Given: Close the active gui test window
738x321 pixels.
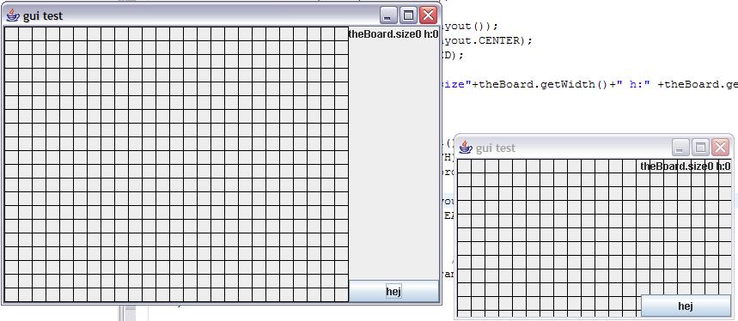Looking at the screenshot, I should pyautogui.click(x=428, y=15).
